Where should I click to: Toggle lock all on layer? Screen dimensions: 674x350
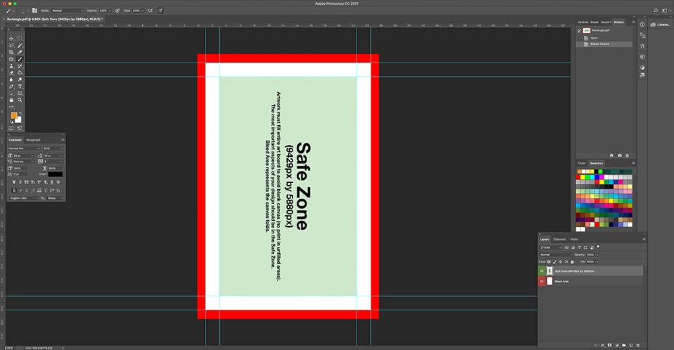pyautogui.click(x=572, y=261)
